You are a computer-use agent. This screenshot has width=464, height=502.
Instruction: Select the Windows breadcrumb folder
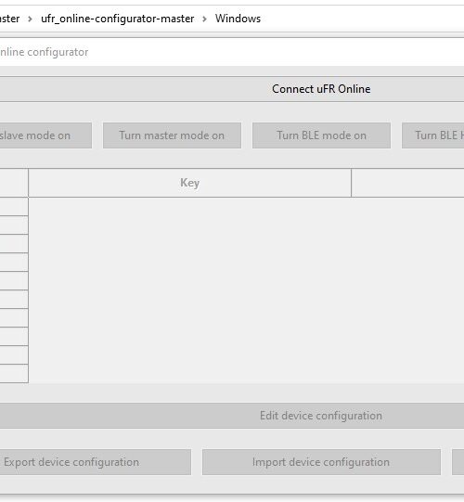238,19
